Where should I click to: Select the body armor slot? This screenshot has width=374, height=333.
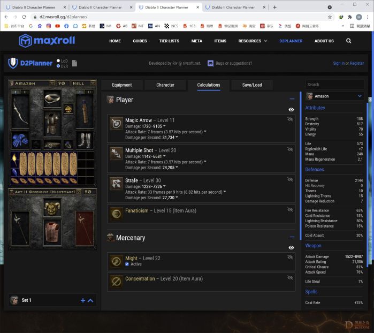pyautogui.click(x=52, y=124)
